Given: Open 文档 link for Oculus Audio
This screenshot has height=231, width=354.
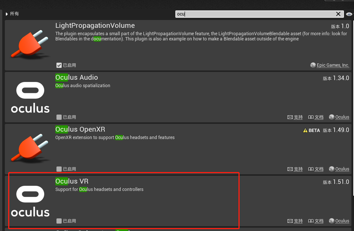Looking at the screenshot, I should [319, 117].
